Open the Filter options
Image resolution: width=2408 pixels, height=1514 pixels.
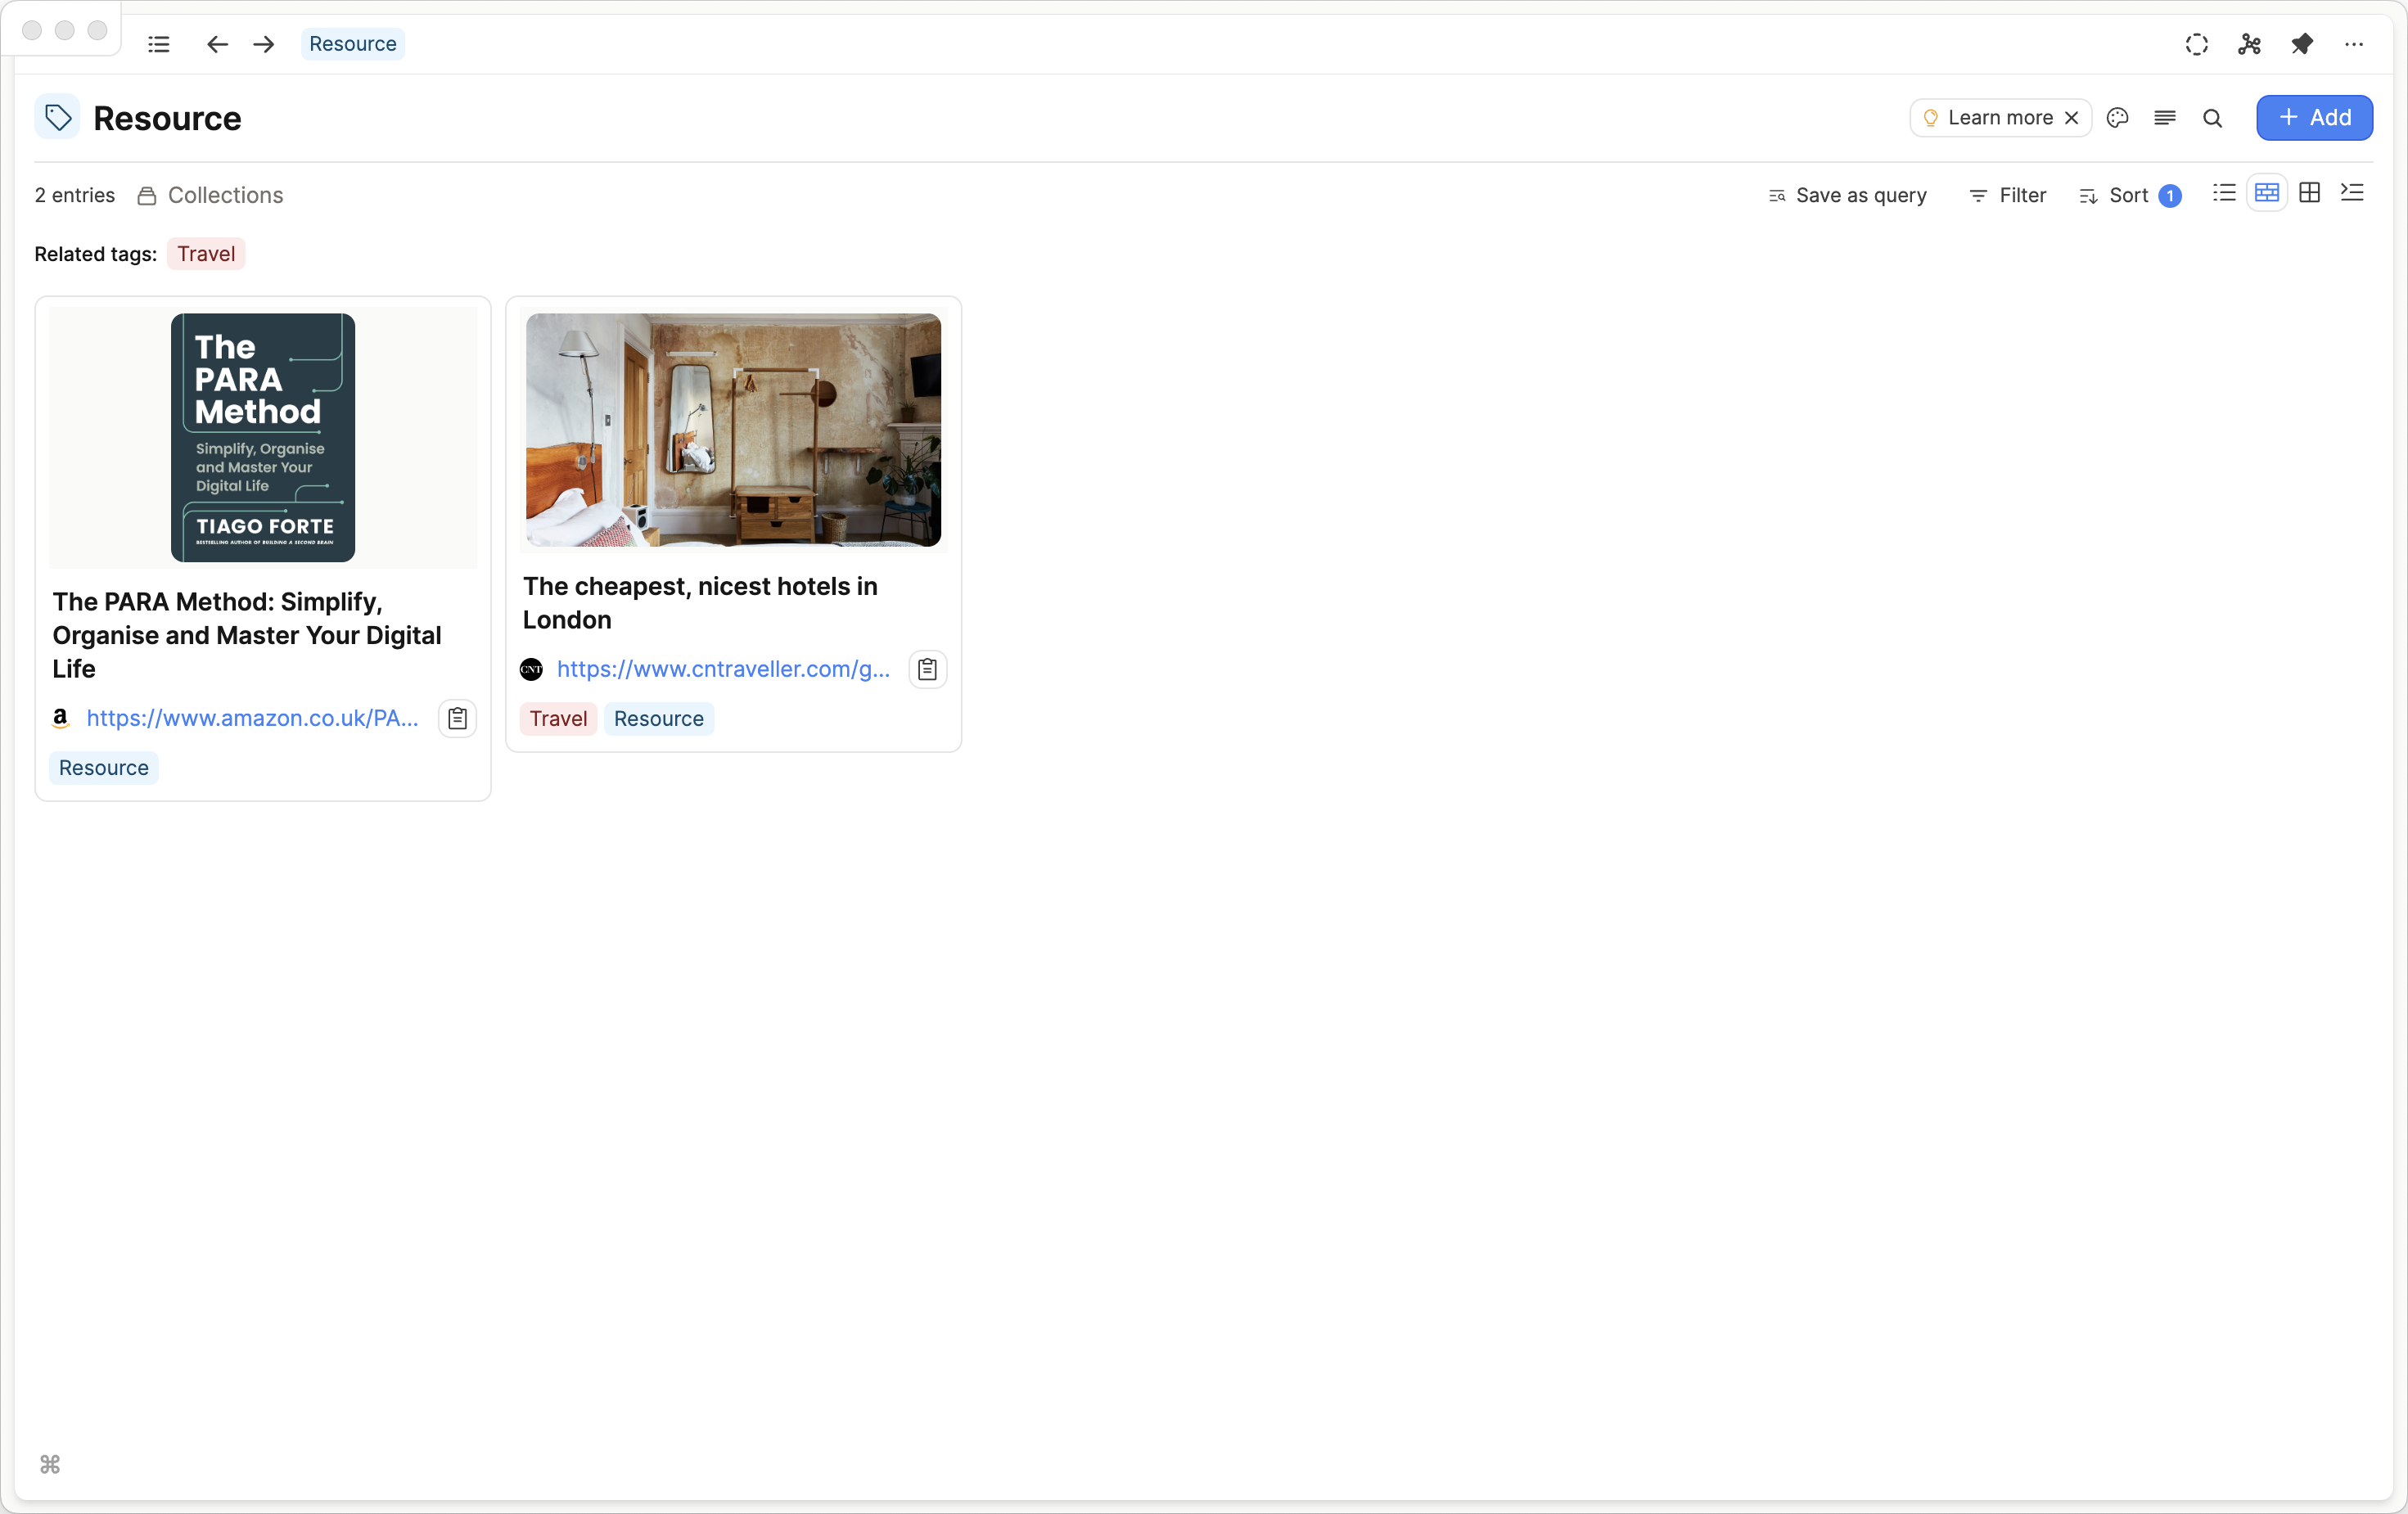(x=2007, y=195)
